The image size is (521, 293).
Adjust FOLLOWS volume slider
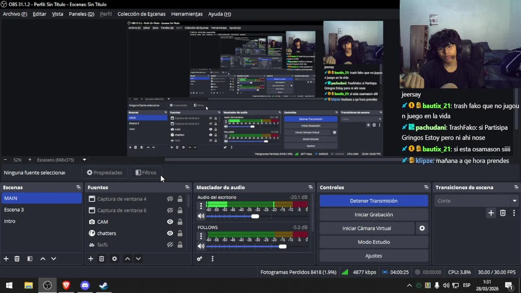point(282,246)
